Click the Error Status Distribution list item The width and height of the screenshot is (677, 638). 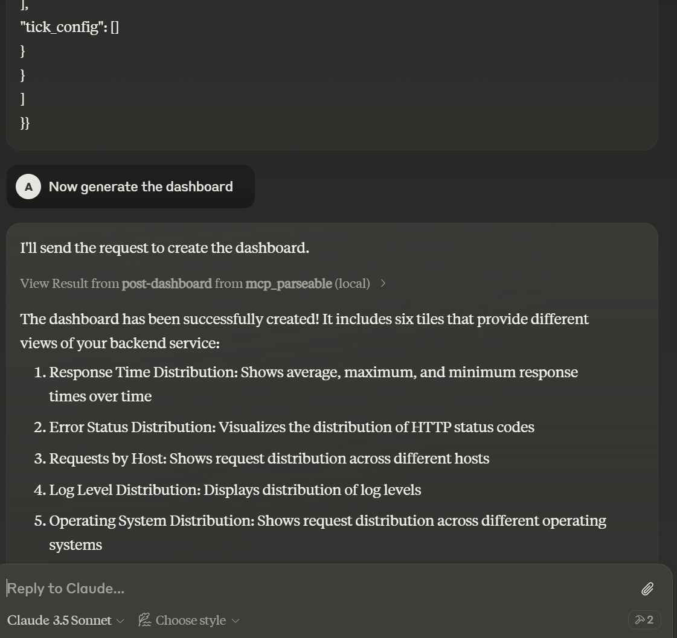tap(291, 427)
